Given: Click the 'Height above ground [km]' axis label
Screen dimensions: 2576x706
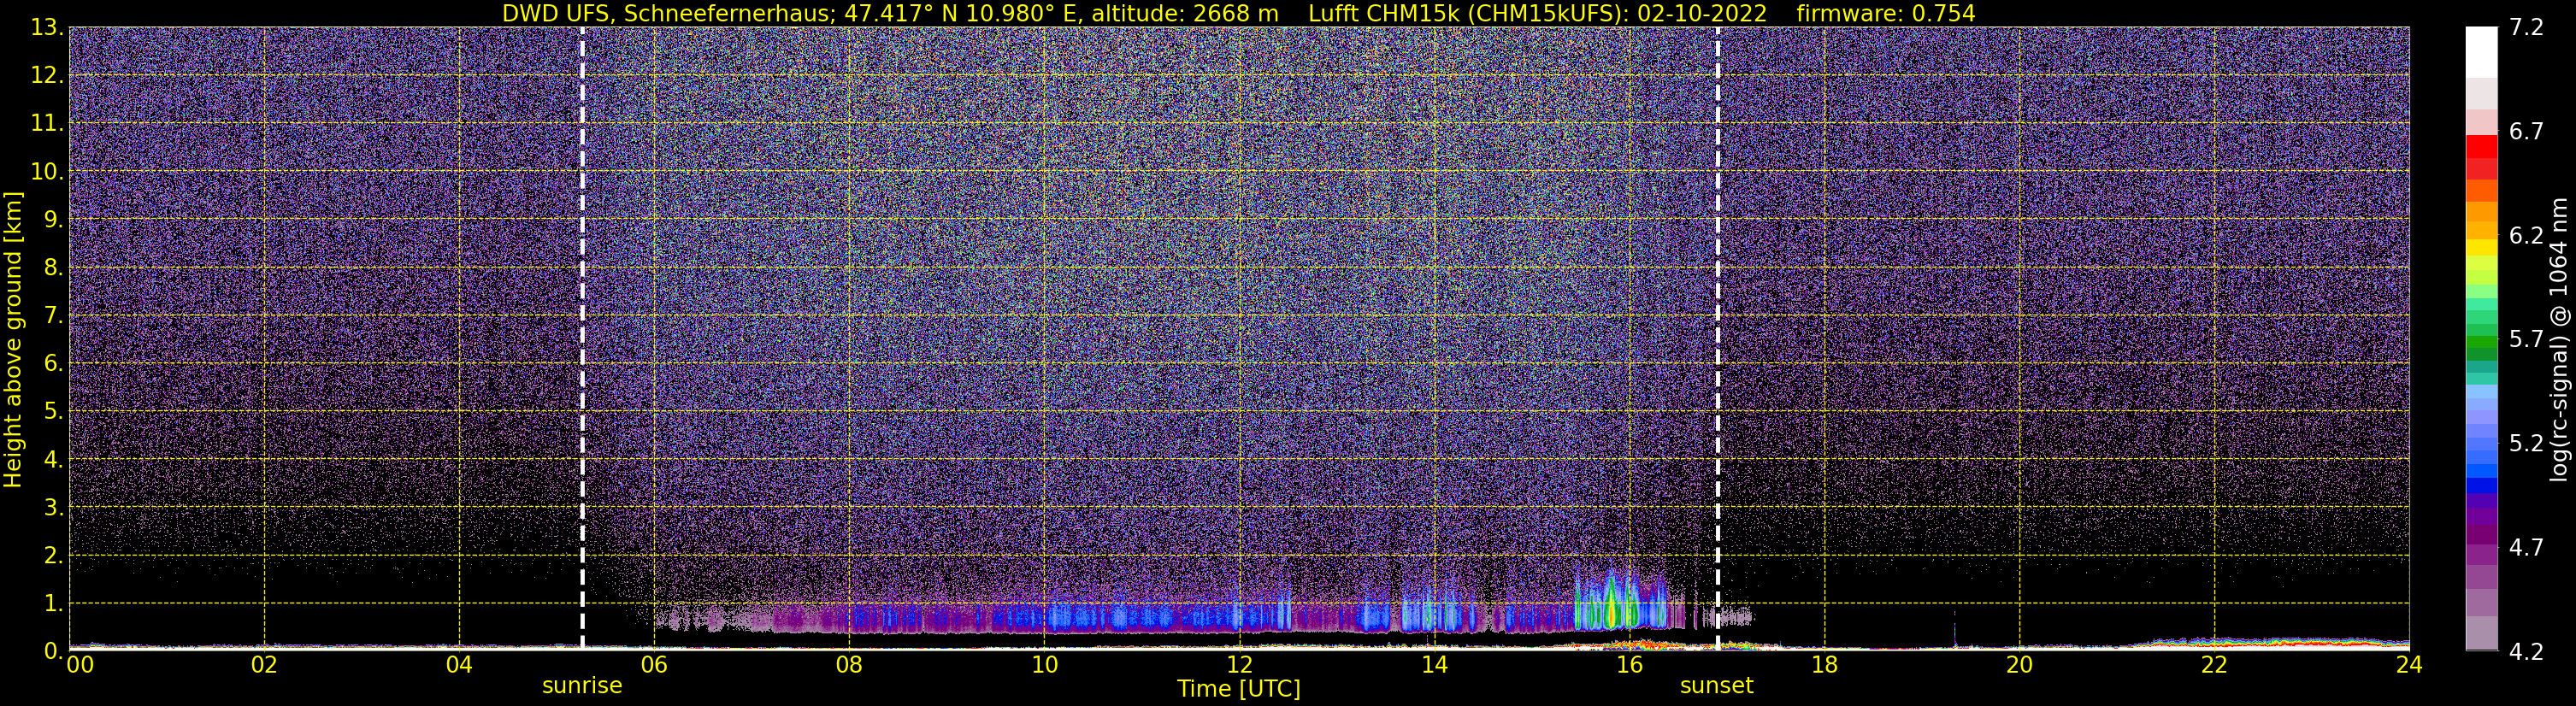Looking at the screenshot, I should [x=13, y=340].
